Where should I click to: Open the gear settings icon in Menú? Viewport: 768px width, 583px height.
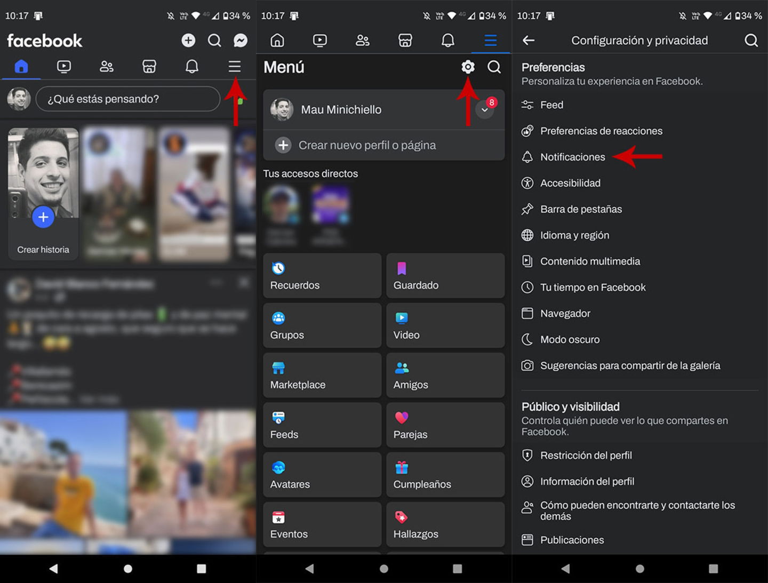(468, 67)
